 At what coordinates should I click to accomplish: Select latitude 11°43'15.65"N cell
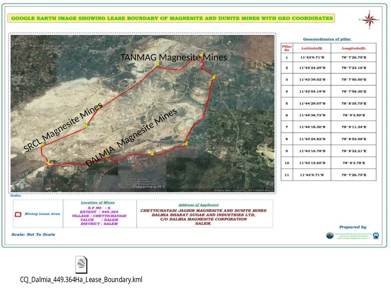312,163
